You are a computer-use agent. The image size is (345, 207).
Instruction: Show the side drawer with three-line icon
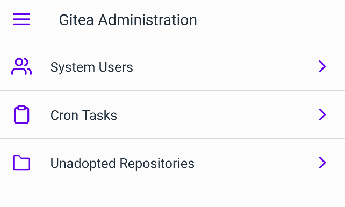(x=21, y=19)
